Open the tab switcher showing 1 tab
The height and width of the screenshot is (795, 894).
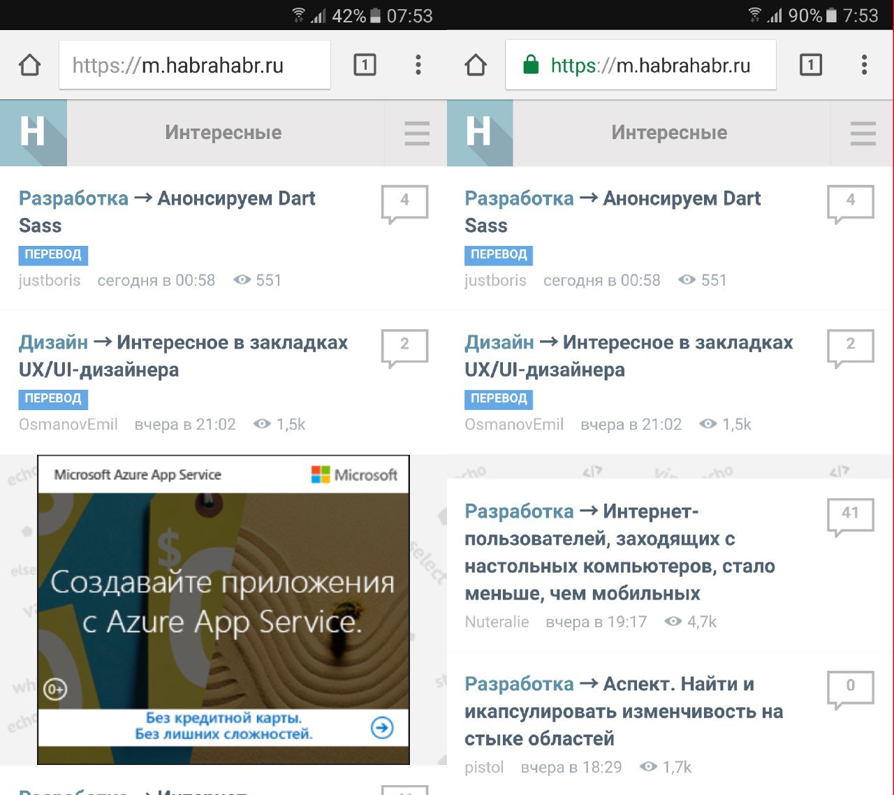(x=364, y=64)
